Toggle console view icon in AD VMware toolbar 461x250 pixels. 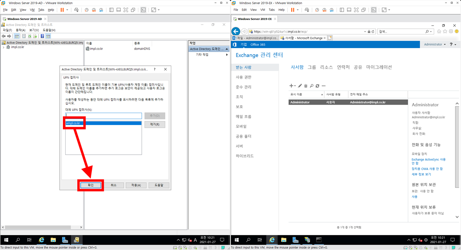(x=143, y=10)
